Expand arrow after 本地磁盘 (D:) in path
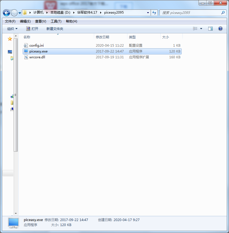This screenshot has height=233, width=229. (x=74, y=12)
